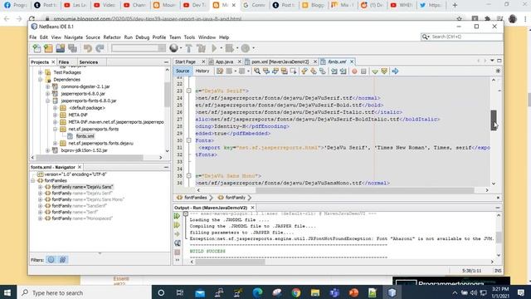Click the fontFamily breadcrumb
The image size is (531, 299).
point(235,198)
